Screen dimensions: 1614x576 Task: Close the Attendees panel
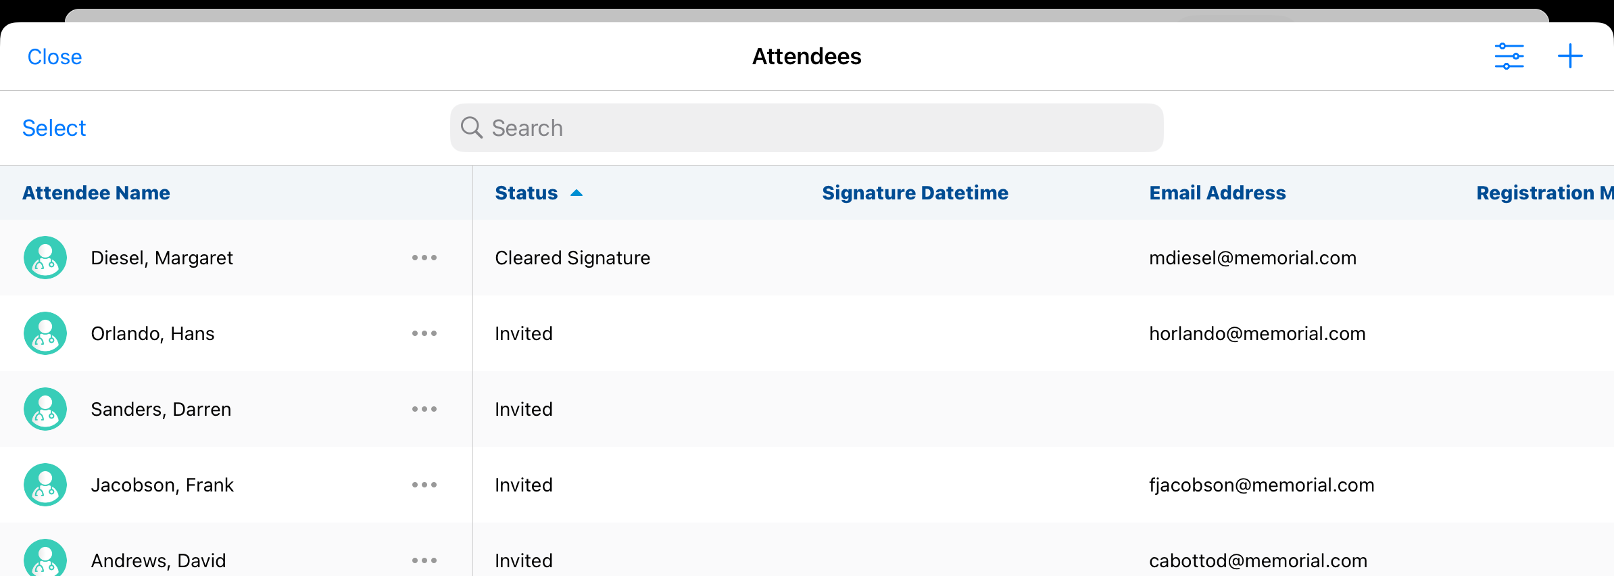click(x=55, y=57)
